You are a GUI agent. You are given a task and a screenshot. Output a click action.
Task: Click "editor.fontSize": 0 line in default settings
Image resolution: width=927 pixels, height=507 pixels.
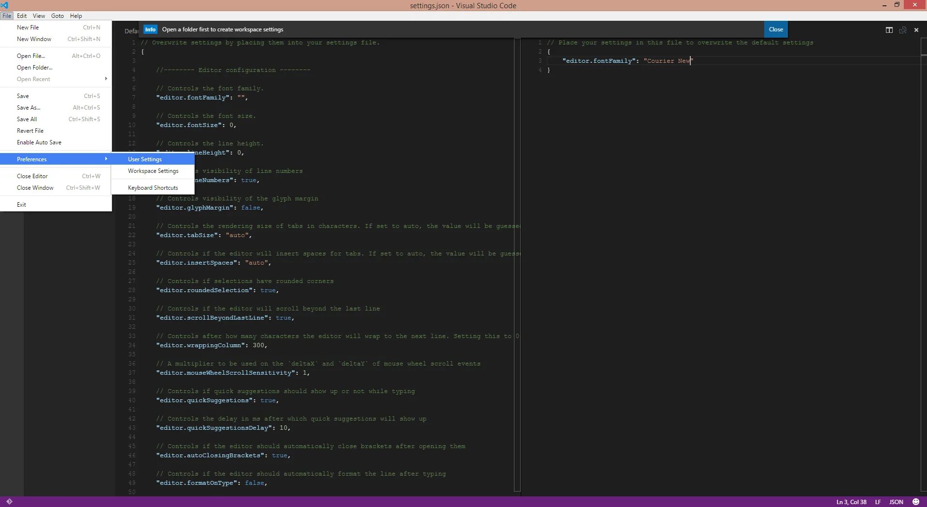point(196,125)
